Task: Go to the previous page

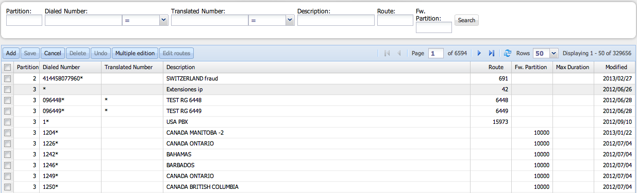Action: click(399, 53)
